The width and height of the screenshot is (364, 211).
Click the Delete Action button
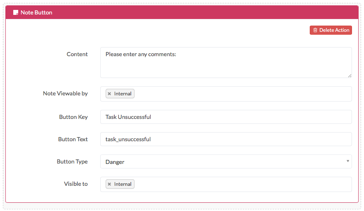pos(331,30)
